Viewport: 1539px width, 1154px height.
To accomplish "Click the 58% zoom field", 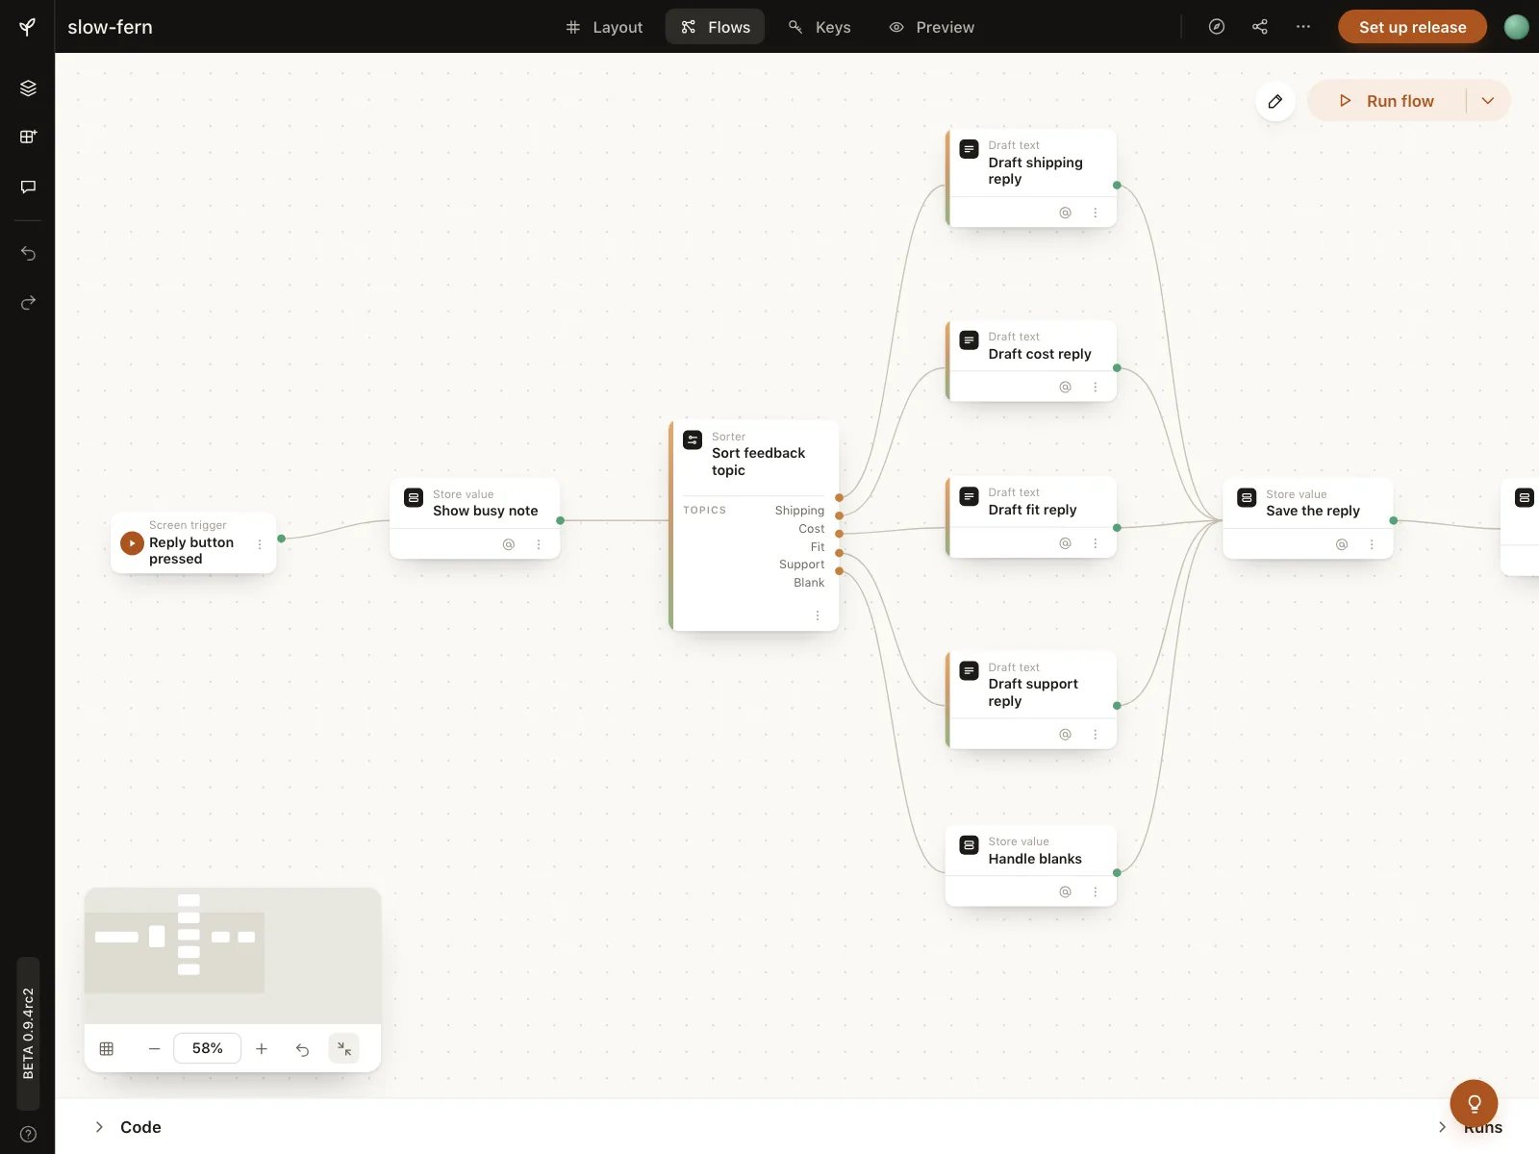I will (x=208, y=1048).
